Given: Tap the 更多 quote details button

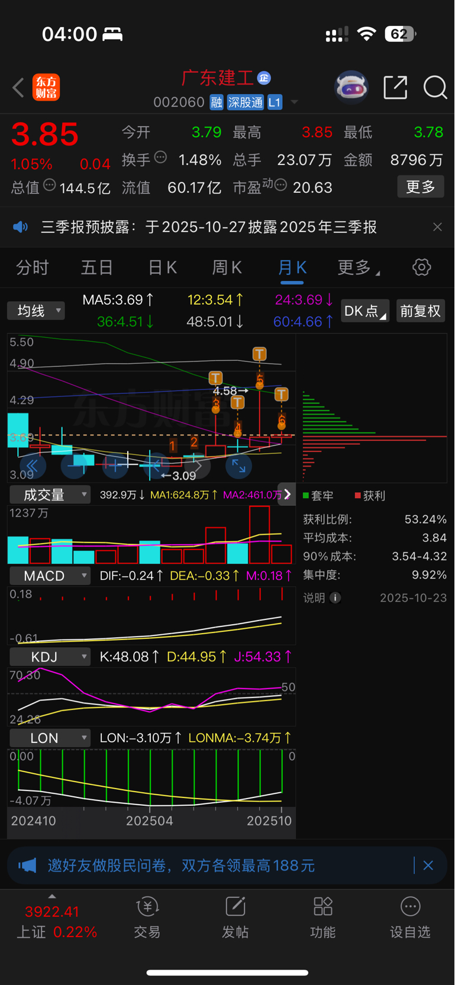Looking at the screenshot, I should tap(421, 187).
